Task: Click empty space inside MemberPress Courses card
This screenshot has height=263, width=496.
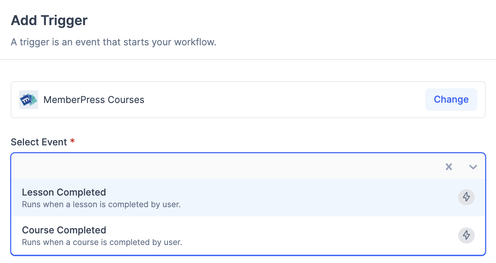Action: point(284,100)
